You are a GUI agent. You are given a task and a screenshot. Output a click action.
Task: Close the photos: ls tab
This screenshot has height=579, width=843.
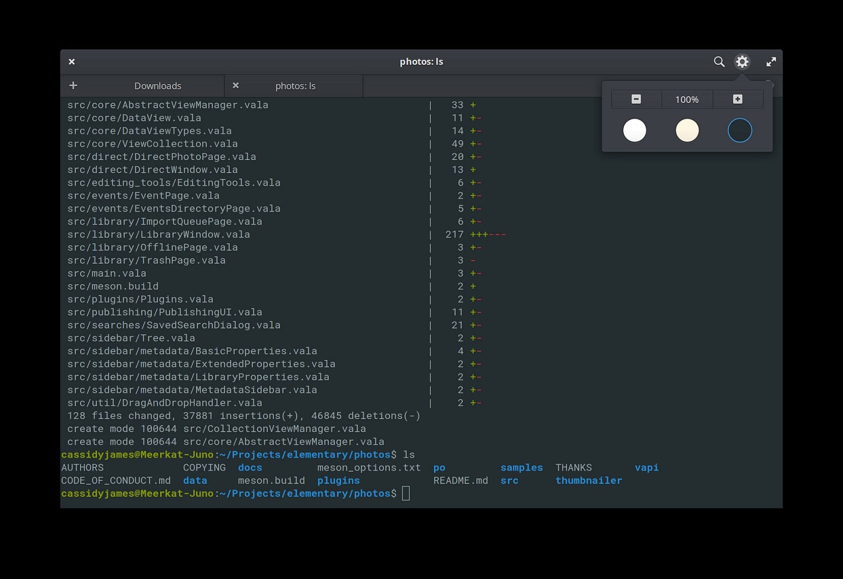click(235, 85)
